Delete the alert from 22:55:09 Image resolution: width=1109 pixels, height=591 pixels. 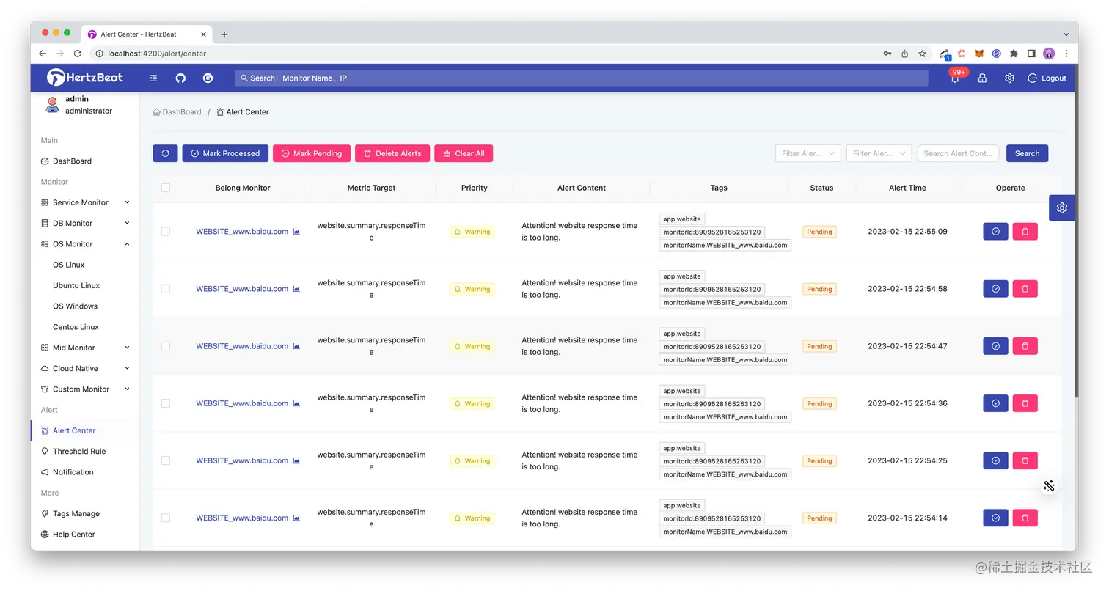[1025, 231]
